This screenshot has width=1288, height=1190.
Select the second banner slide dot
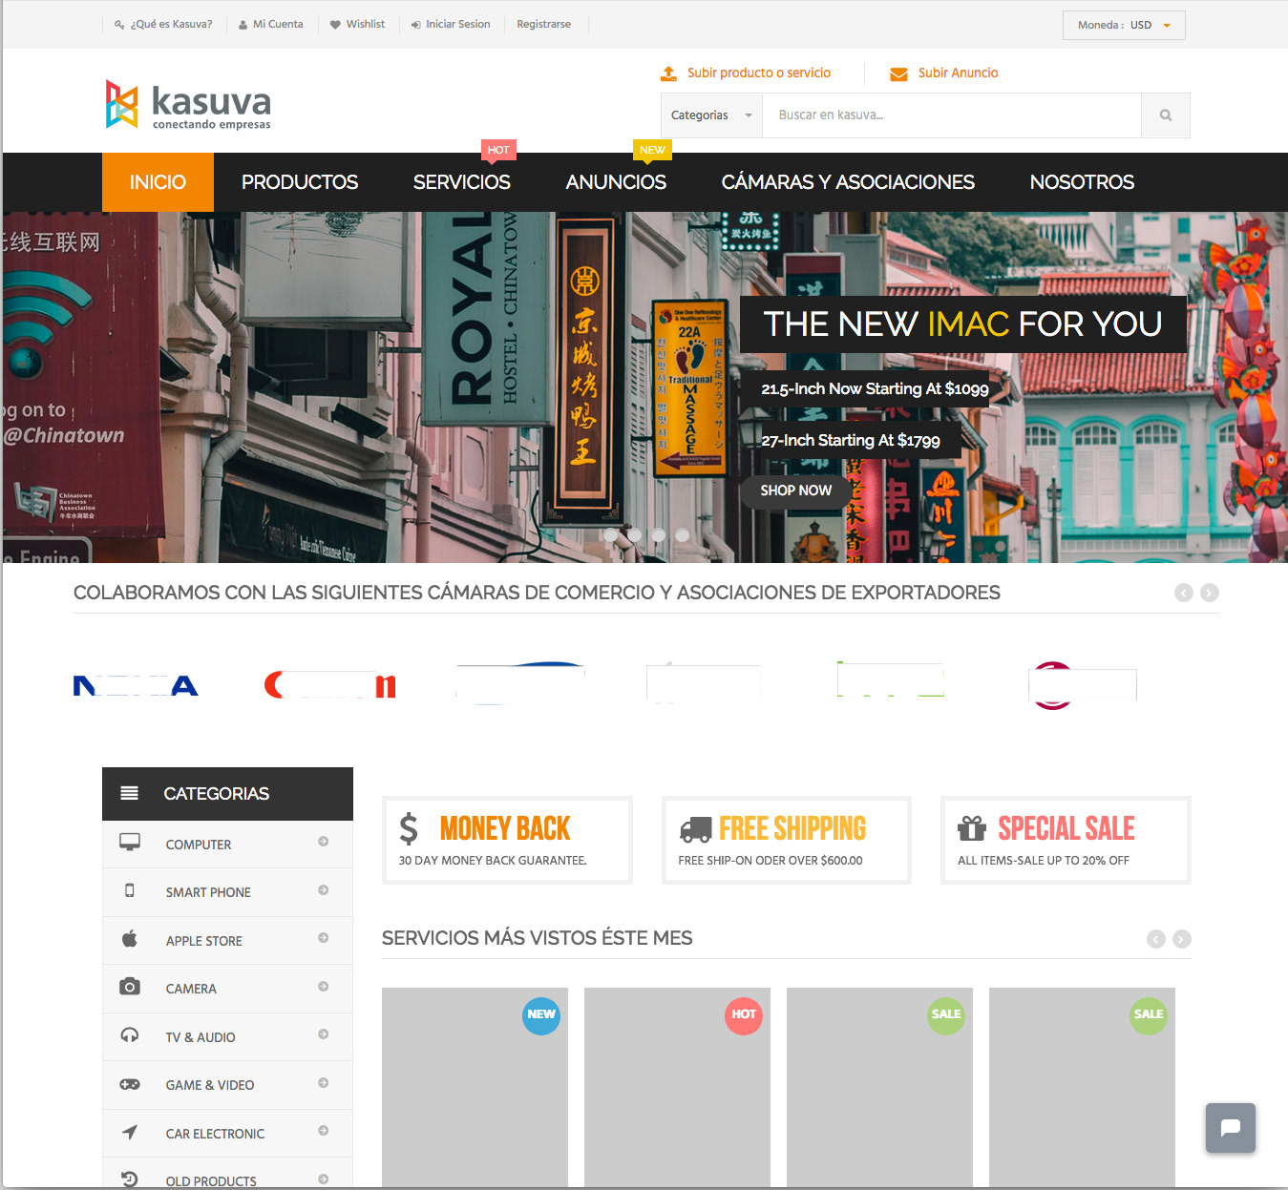(635, 535)
